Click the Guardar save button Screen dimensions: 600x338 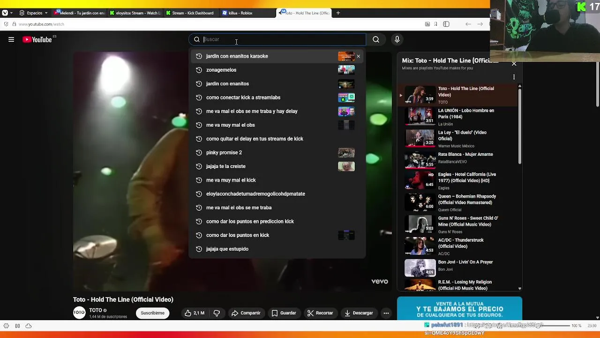click(284, 313)
